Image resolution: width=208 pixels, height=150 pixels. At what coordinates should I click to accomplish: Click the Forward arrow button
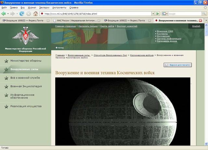[x=12, y=14]
